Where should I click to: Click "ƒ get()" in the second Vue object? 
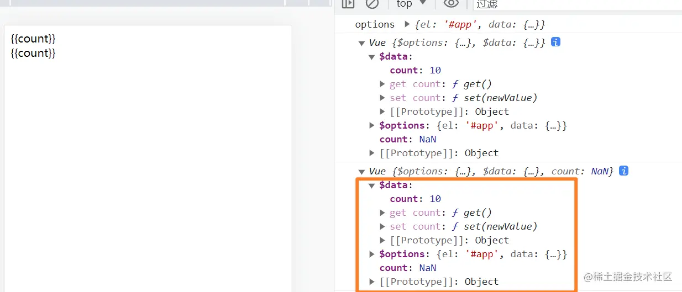(471, 213)
